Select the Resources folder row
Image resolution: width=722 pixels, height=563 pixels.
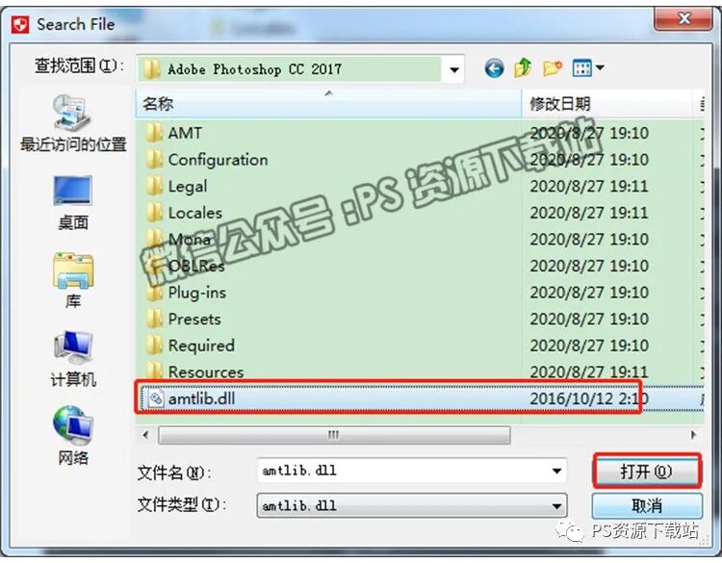tap(420, 371)
